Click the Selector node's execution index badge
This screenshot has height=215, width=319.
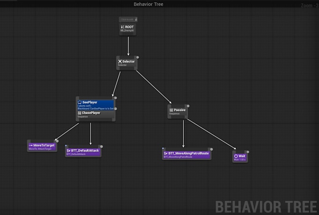(x=137, y=57)
